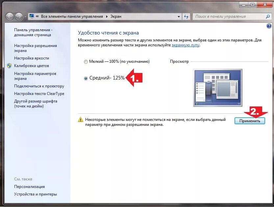
Task: Open 'Панель управления - домашняя страница'
Action: [33, 32]
